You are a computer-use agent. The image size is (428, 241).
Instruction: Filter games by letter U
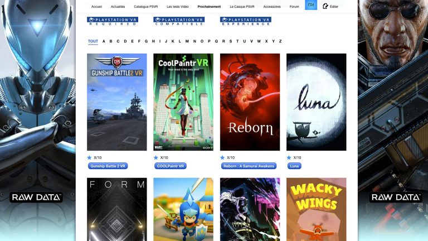pyautogui.click(x=244, y=41)
